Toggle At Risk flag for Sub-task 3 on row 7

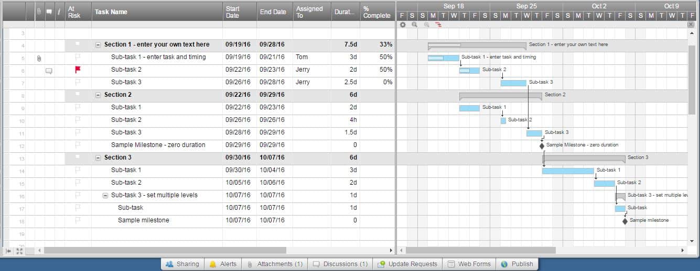click(78, 82)
